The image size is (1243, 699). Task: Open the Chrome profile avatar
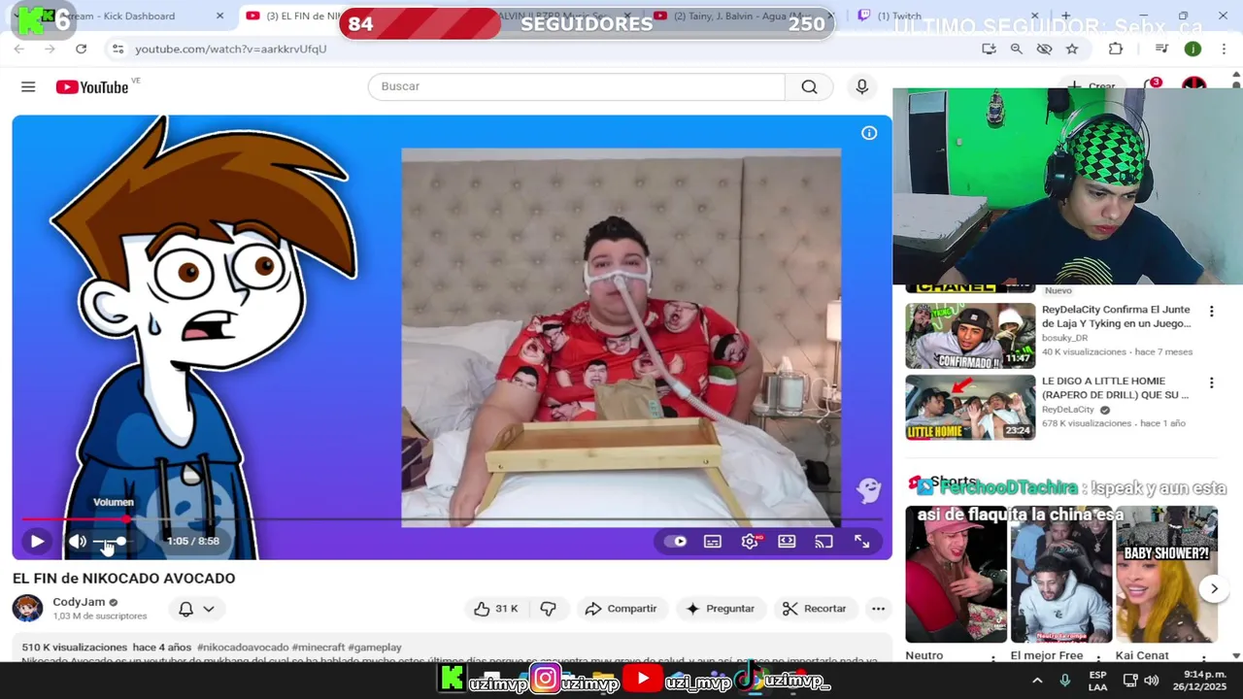[x=1193, y=49]
